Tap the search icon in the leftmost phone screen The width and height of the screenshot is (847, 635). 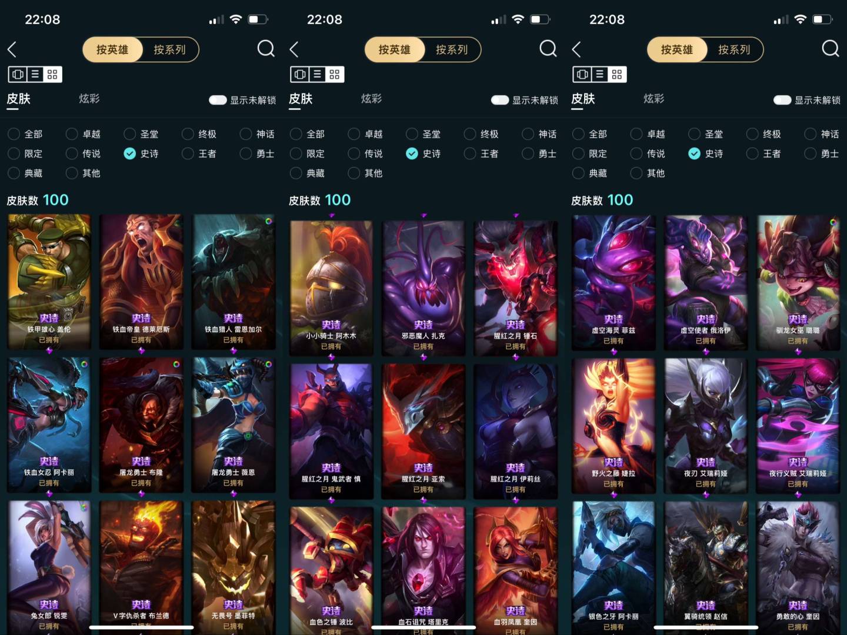click(x=266, y=48)
